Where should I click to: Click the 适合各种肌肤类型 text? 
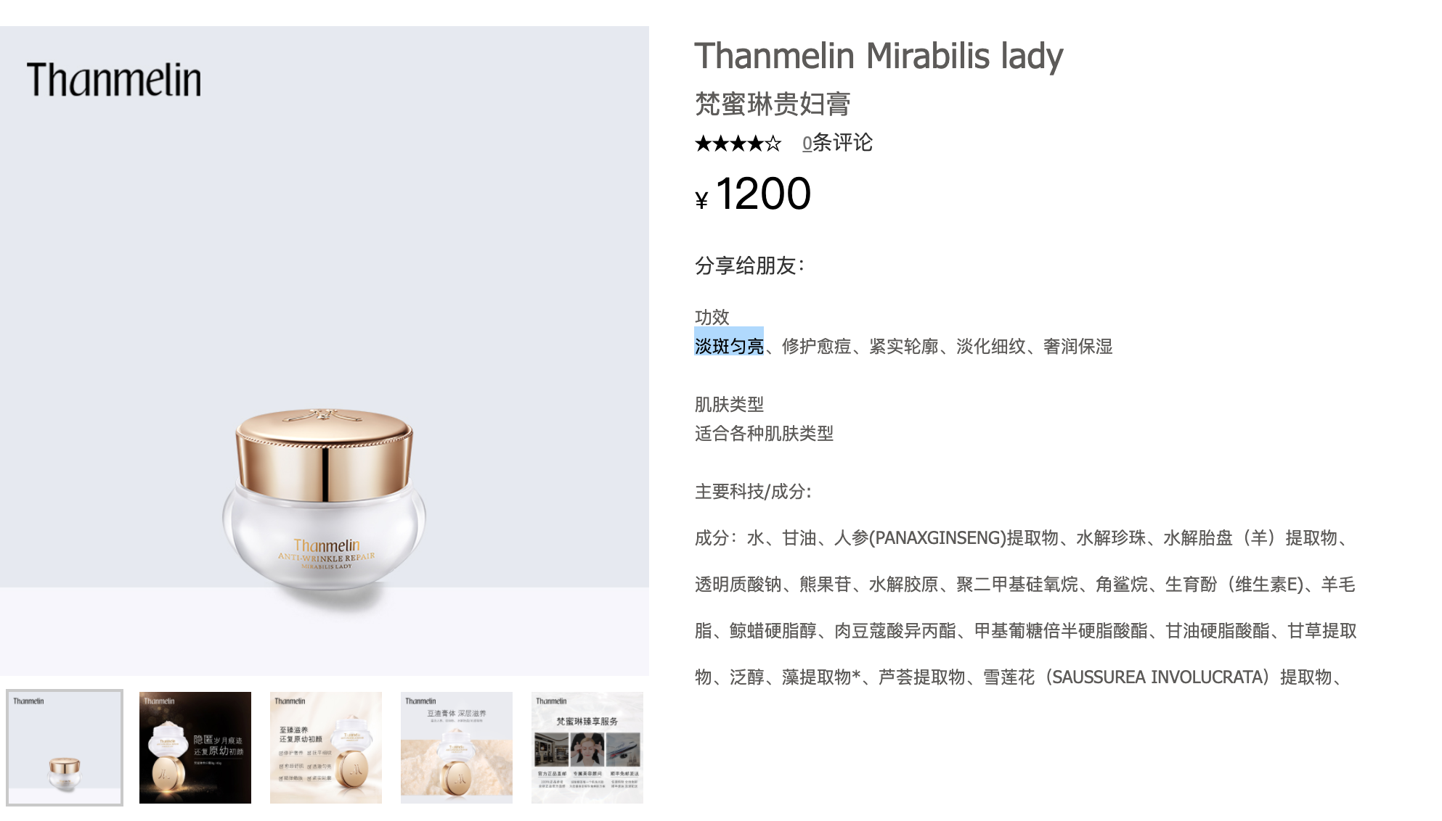click(x=764, y=433)
